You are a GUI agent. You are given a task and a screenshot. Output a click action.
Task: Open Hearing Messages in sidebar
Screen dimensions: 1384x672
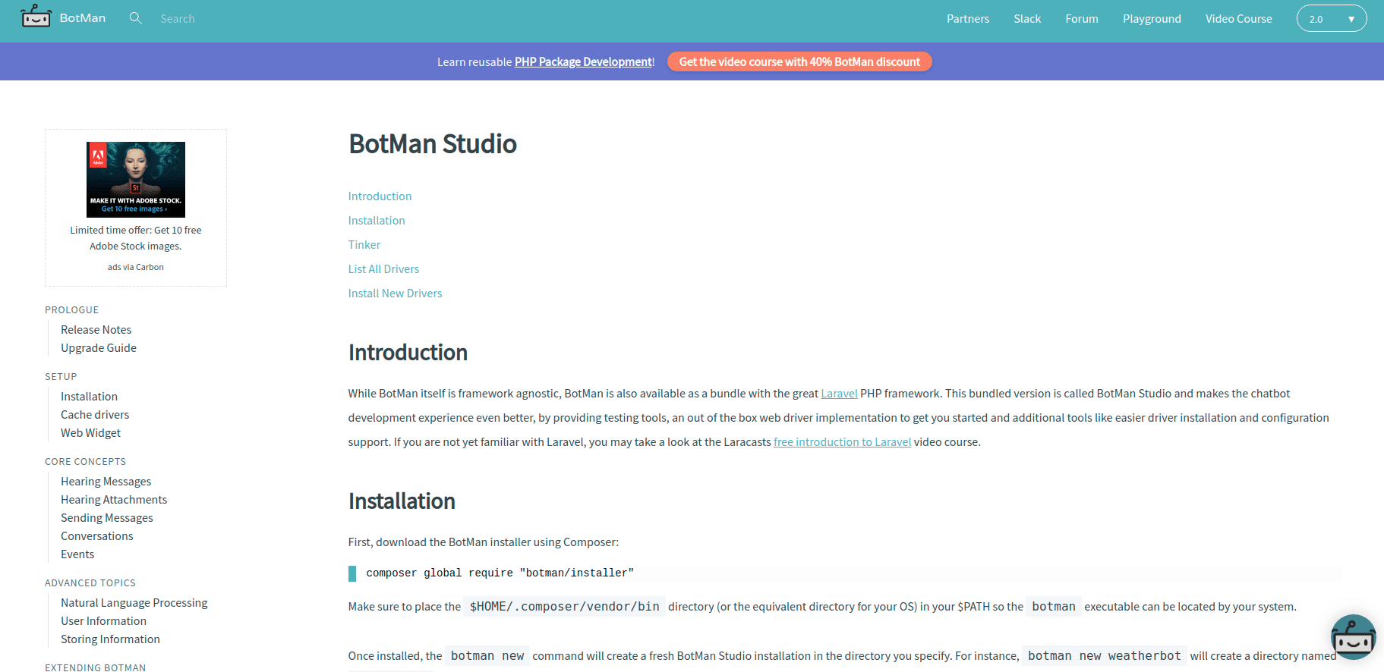pos(106,482)
